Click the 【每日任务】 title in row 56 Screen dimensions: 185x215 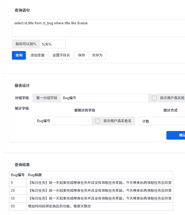click(x=100, y=199)
